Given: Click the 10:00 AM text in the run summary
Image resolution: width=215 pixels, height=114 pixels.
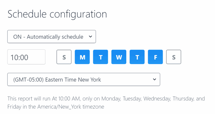Looking at the screenshot, I should click(69, 99).
